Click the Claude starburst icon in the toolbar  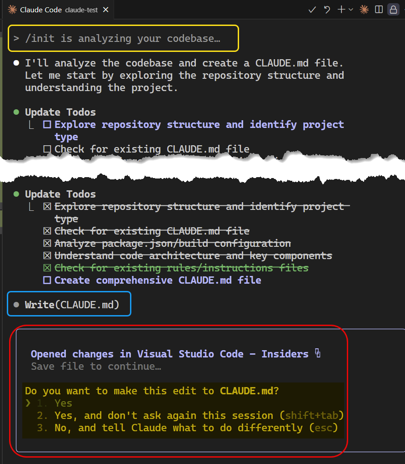[364, 10]
